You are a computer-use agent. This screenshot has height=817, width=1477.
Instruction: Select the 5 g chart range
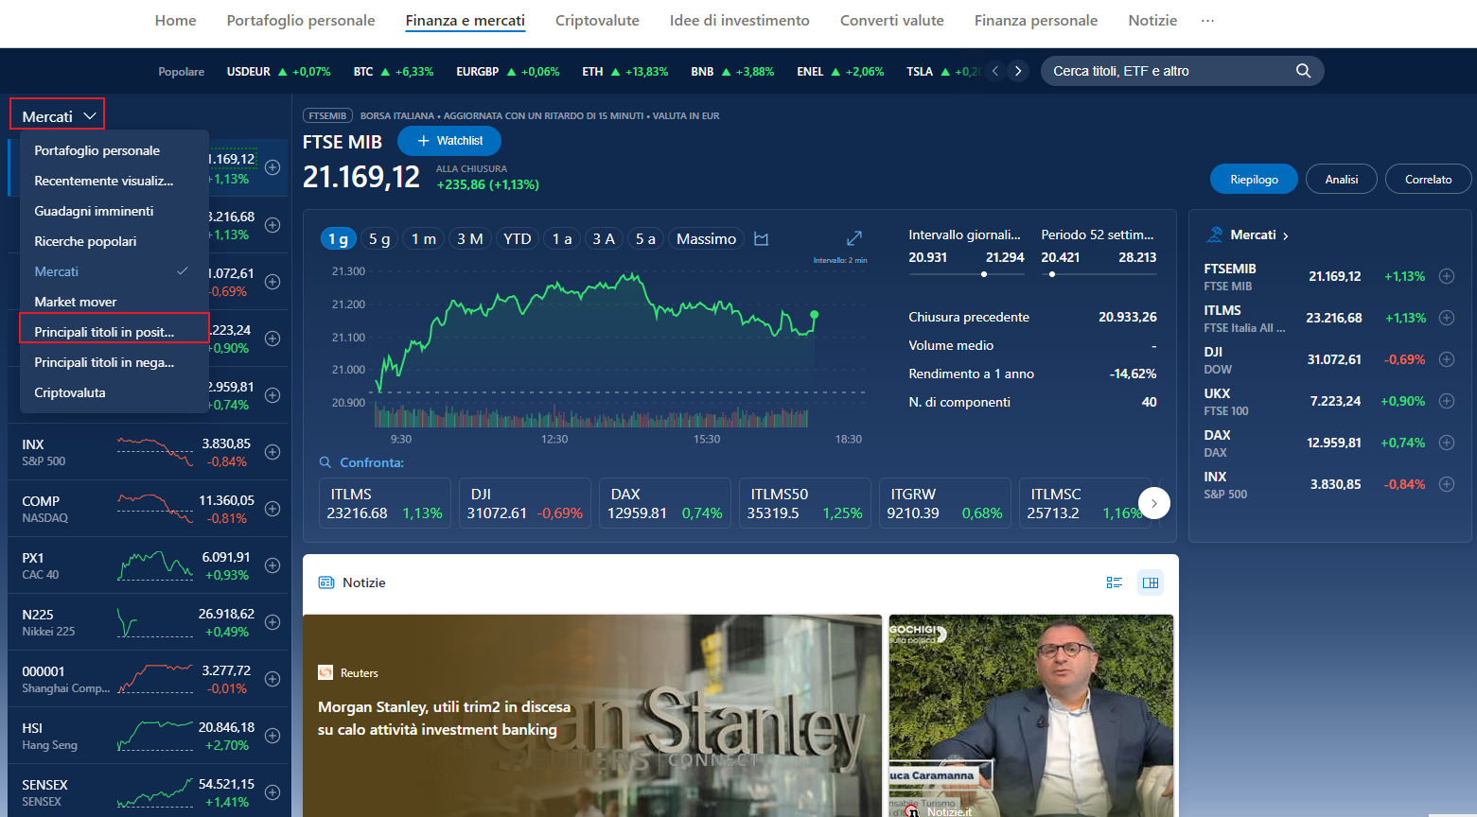(x=379, y=239)
